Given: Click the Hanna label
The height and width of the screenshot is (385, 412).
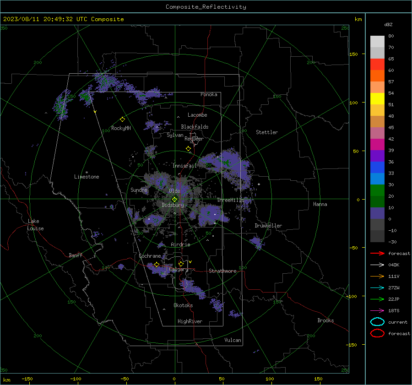Looking at the screenshot, I should (x=320, y=204).
